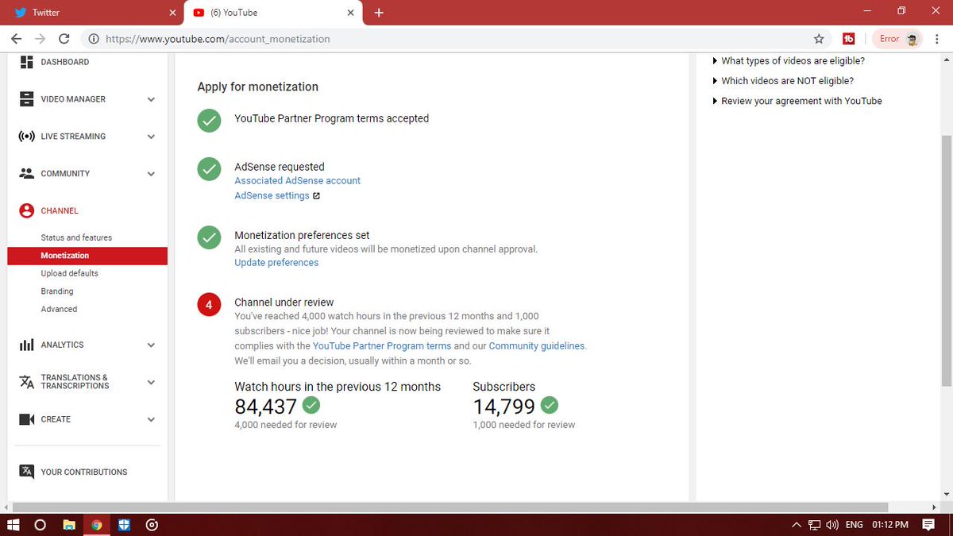
Task: Open the Community people icon
Action: (x=26, y=173)
